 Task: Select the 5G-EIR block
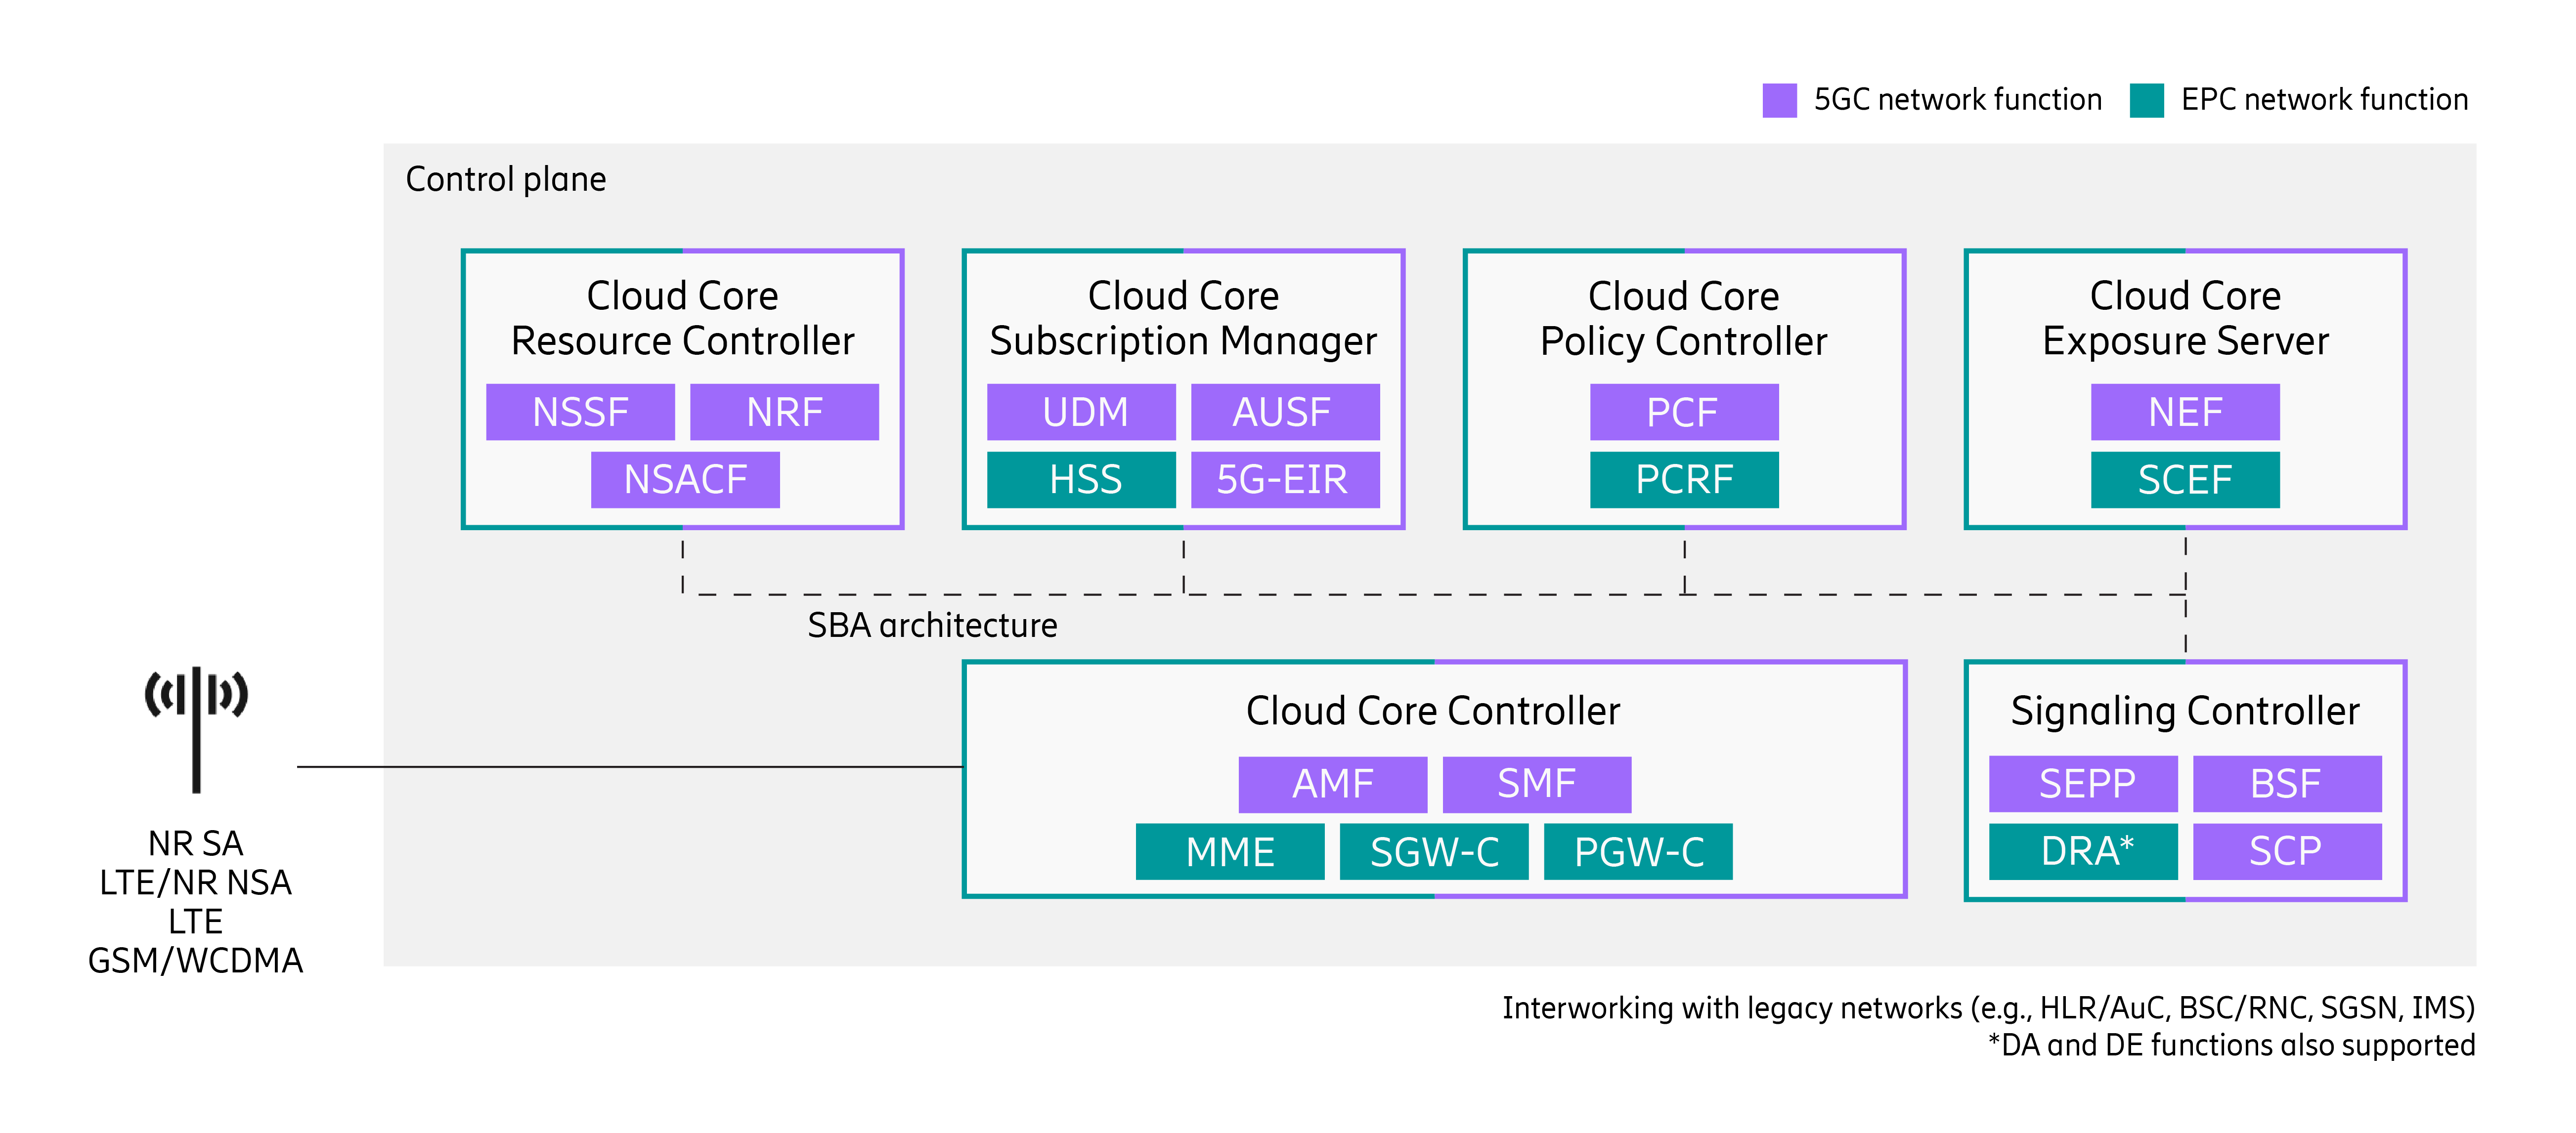click(1284, 480)
